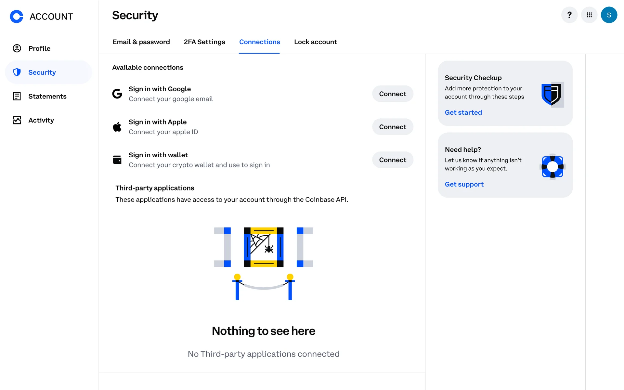624x390 pixels.
Task: Click the Security Checkup shield illustration
Action: [x=552, y=95]
